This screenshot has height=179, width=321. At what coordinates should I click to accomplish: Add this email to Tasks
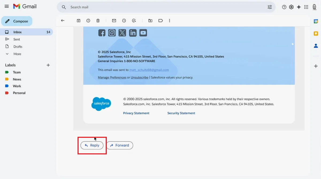coord(134,21)
